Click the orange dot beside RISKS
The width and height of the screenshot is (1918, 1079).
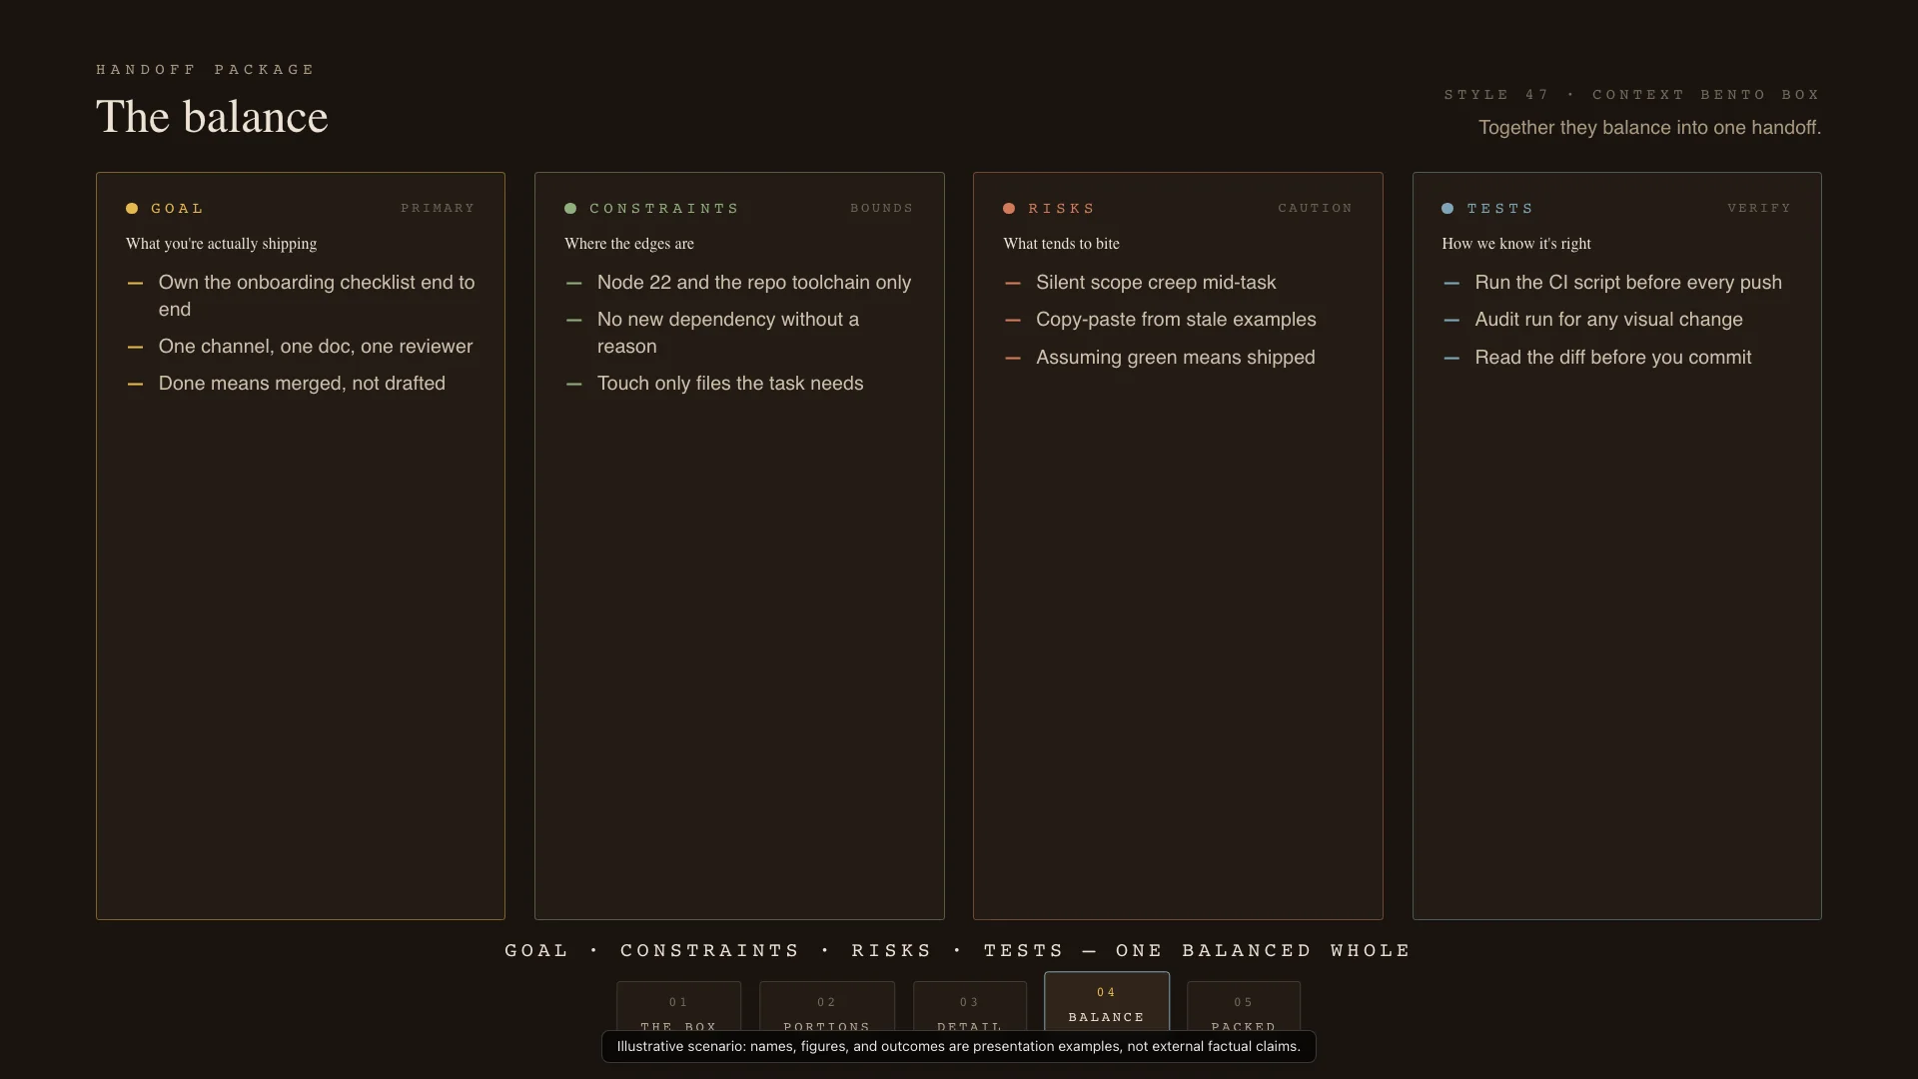point(1009,209)
